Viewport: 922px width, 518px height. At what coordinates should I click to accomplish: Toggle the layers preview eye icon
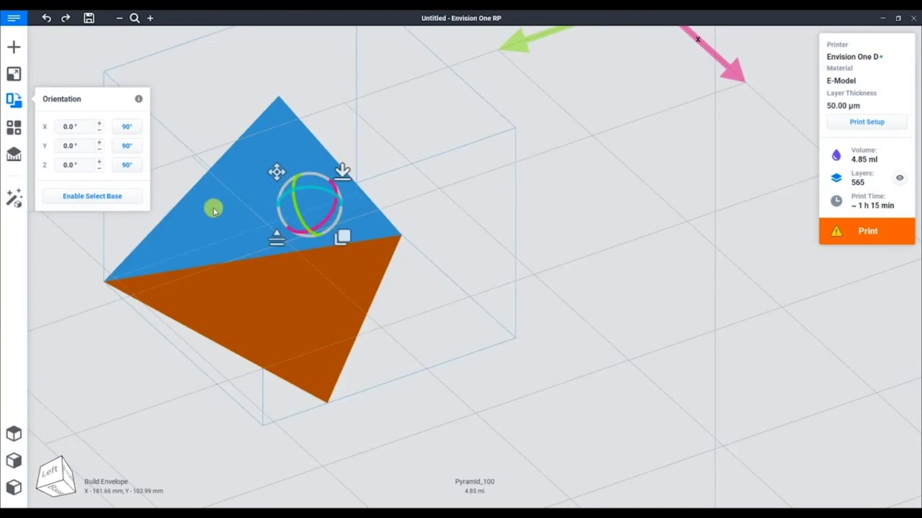coord(900,178)
